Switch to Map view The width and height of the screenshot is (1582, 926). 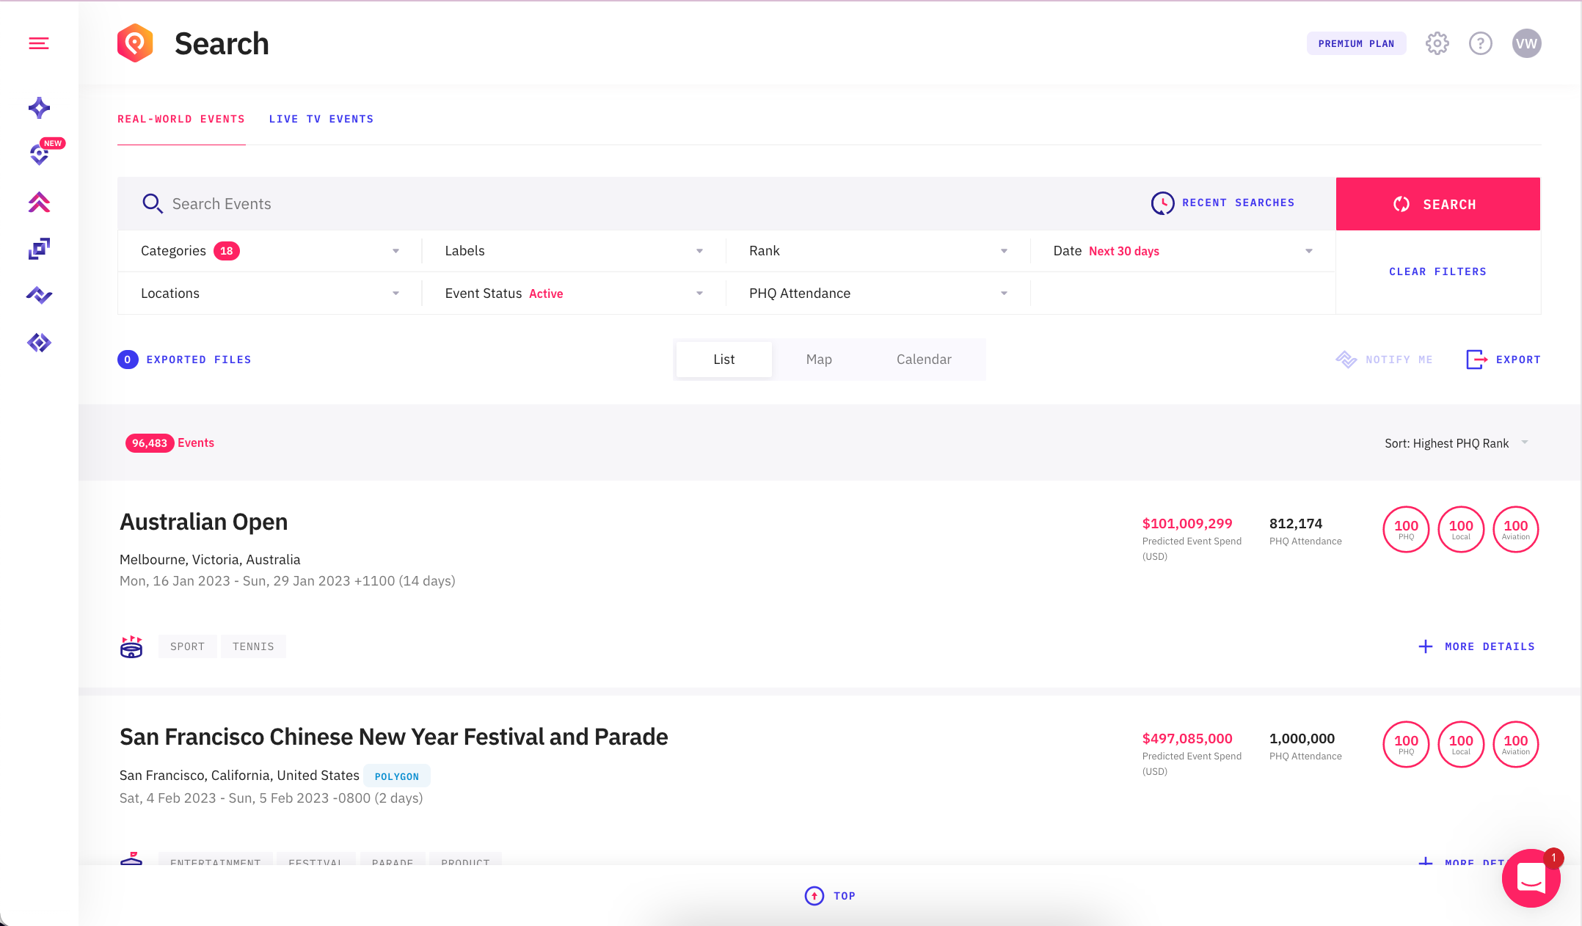click(819, 360)
